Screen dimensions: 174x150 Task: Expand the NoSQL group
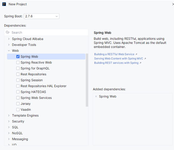9,133
